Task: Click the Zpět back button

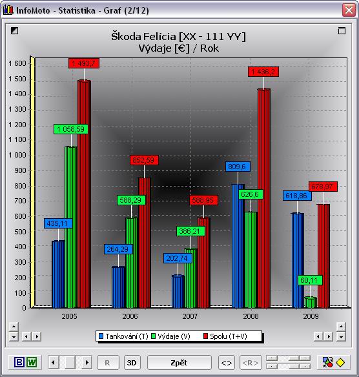Action: (x=179, y=362)
